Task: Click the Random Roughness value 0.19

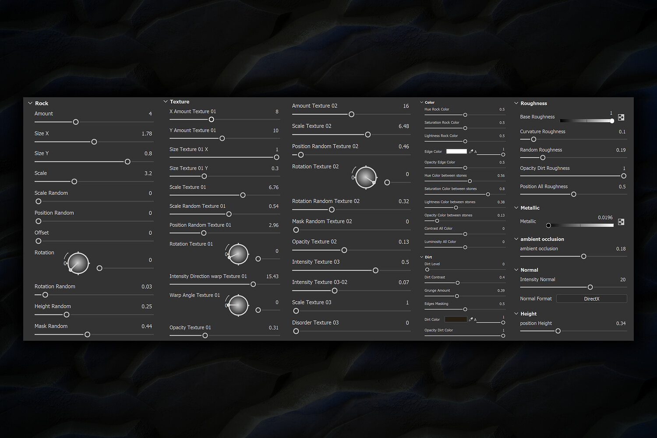Action: (621, 150)
